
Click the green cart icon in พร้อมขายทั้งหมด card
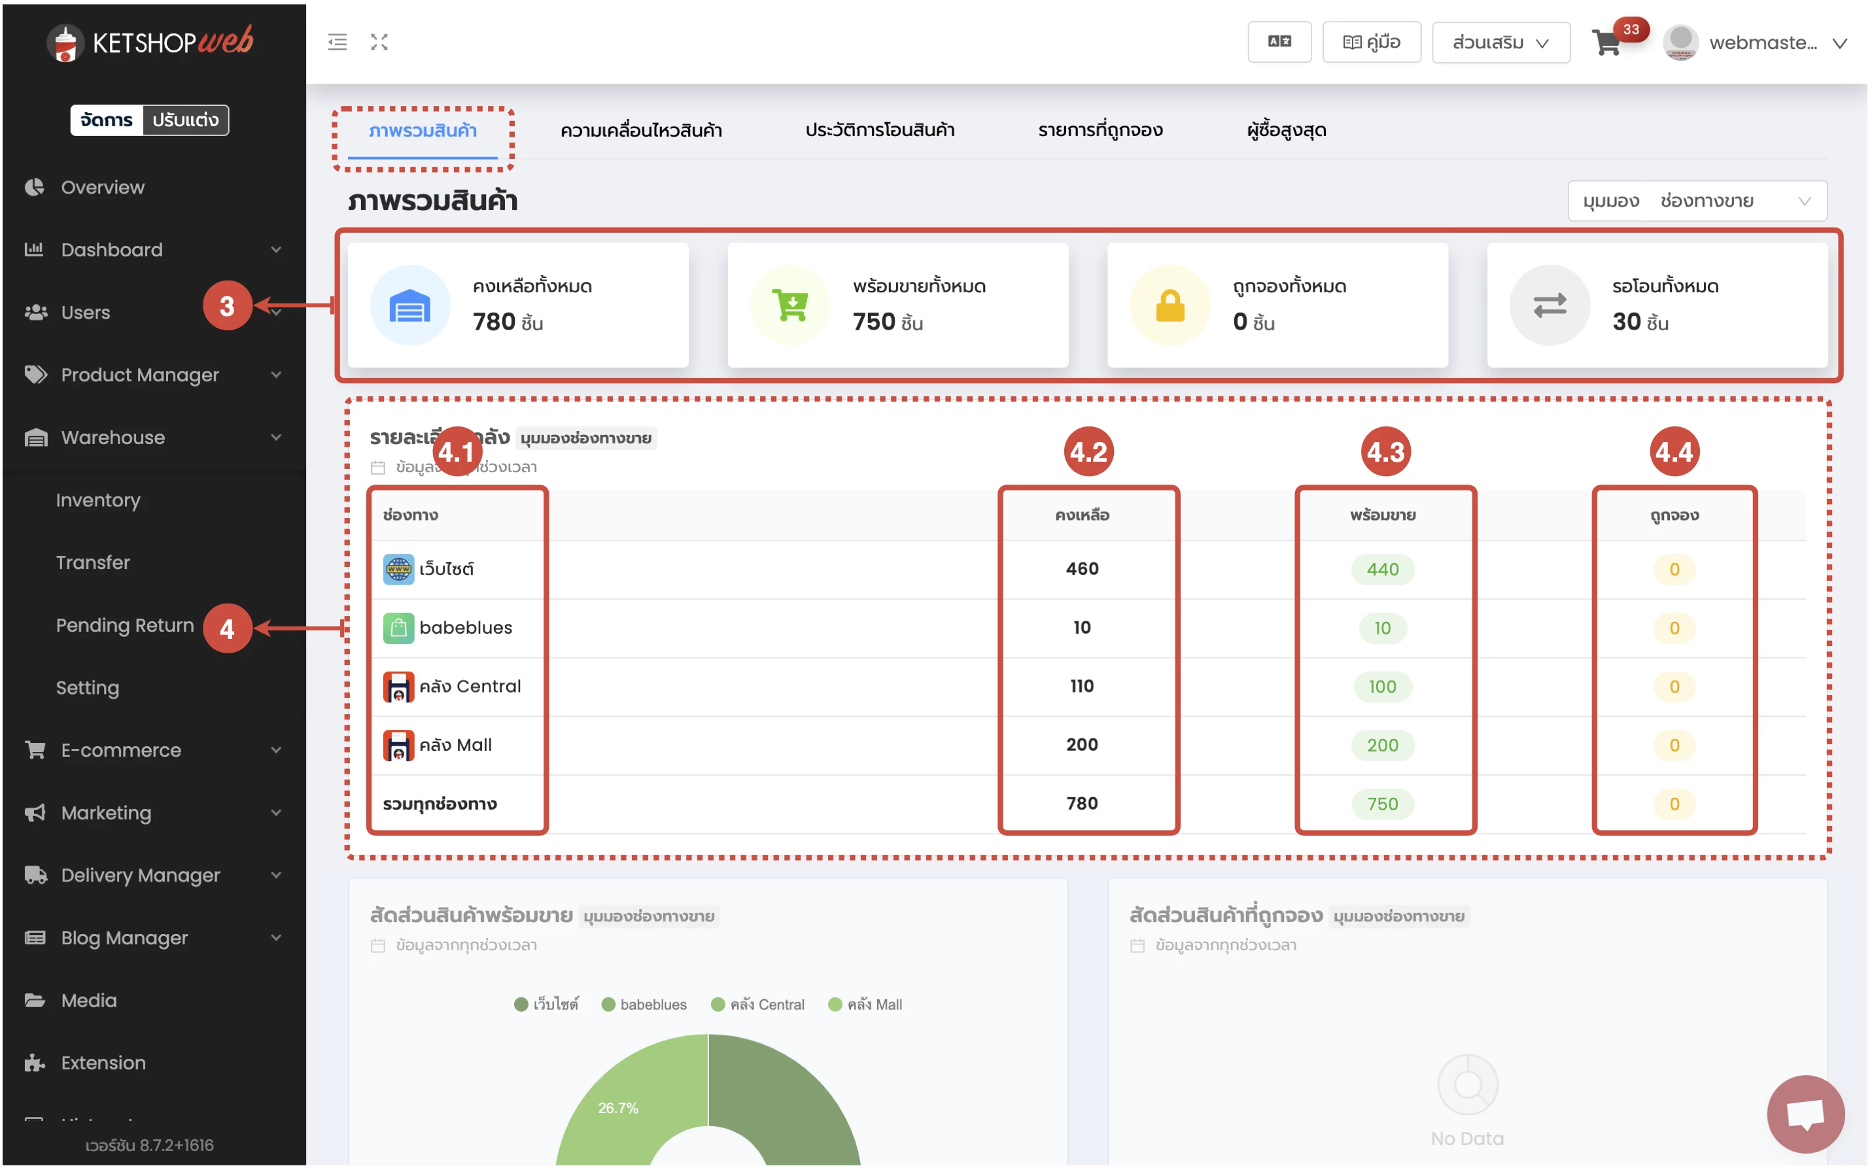[791, 307]
